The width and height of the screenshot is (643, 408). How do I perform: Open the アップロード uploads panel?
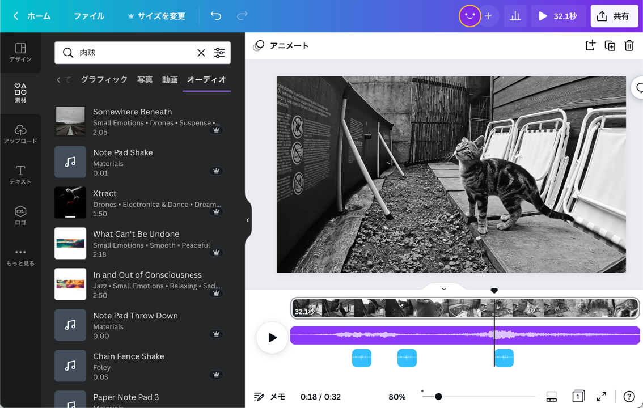tap(20, 134)
